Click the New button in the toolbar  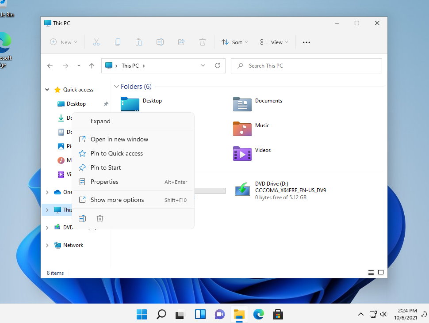coord(63,42)
